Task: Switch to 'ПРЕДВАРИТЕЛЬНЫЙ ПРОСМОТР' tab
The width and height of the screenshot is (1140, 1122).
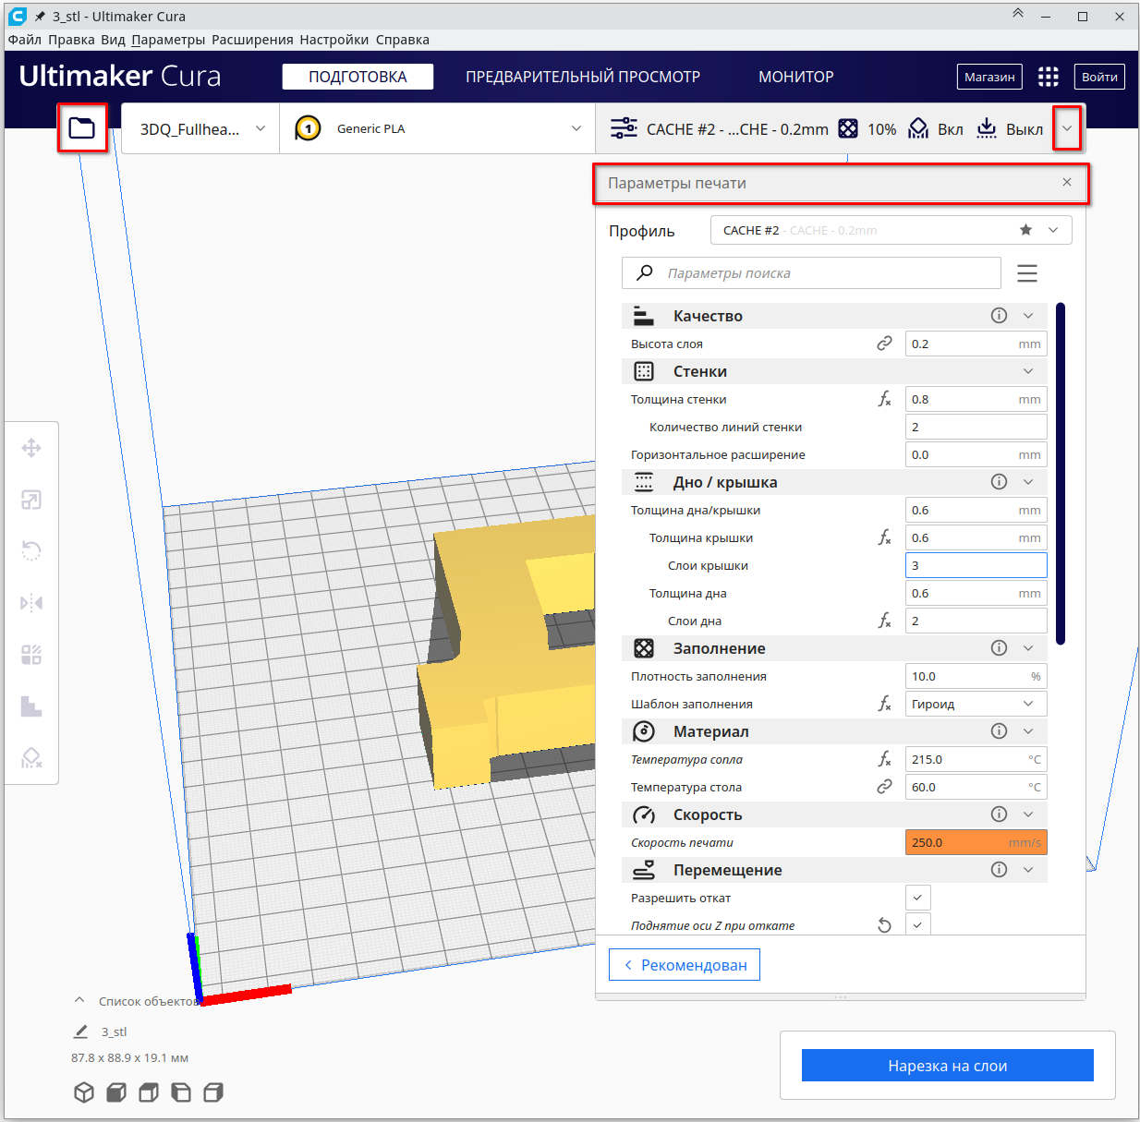Action: (582, 77)
